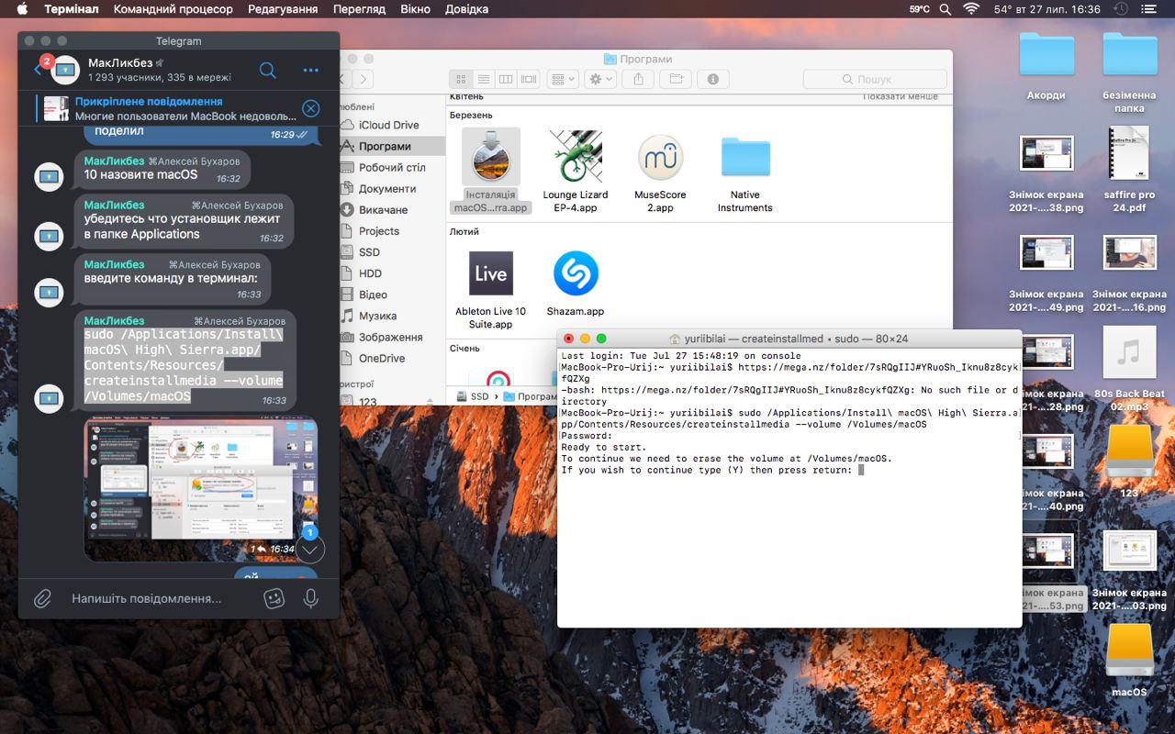Select Викачане in Finder sidebar
Viewport: 1175px width, 734px height.
(x=383, y=209)
